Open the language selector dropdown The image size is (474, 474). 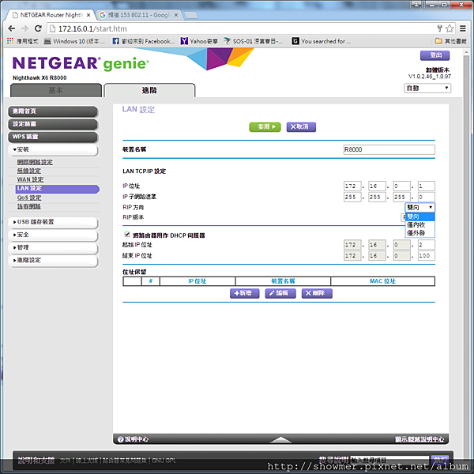tap(427, 88)
